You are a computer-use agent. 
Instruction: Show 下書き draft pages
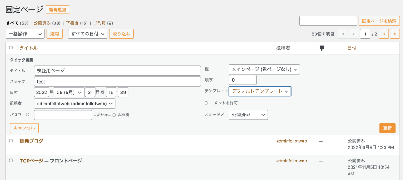point(72,23)
